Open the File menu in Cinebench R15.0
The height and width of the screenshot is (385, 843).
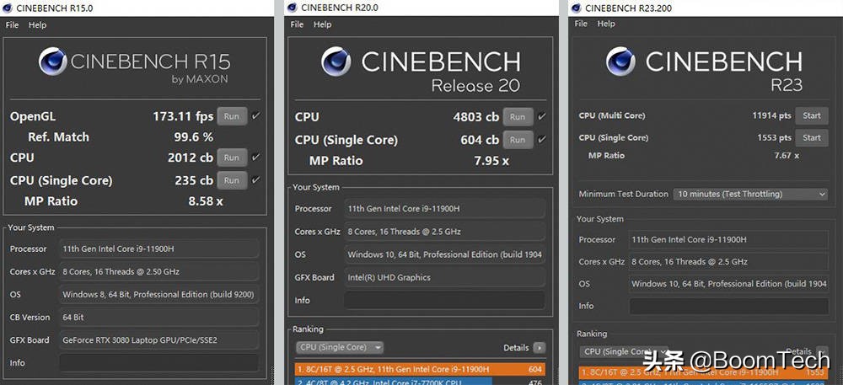point(12,25)
